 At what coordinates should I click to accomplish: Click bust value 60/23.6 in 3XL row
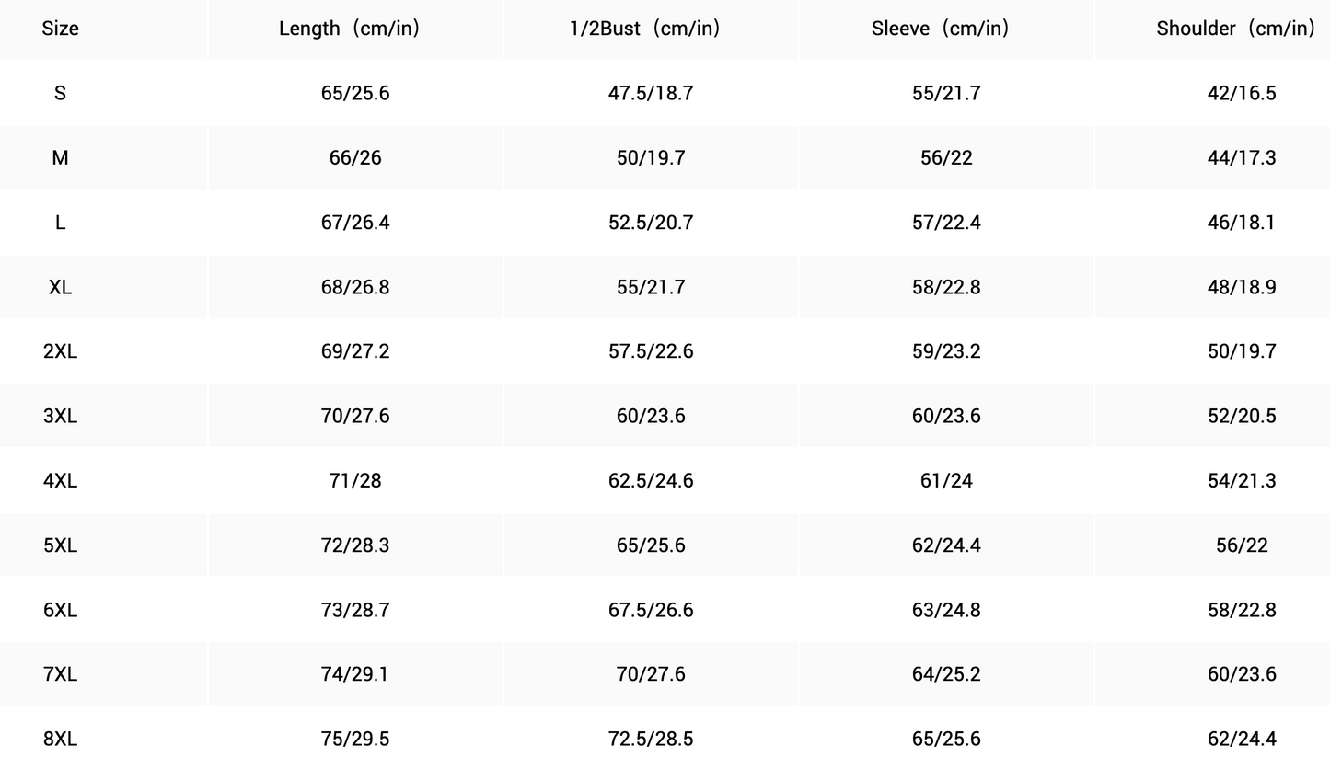coord(651,416)
